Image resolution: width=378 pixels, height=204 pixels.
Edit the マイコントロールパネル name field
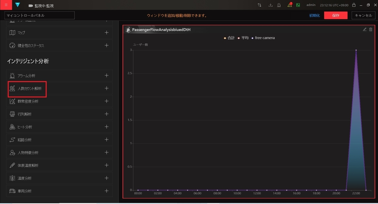pos(40,15)
